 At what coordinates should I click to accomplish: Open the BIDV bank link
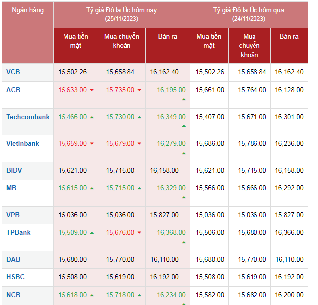click(14, 170)
